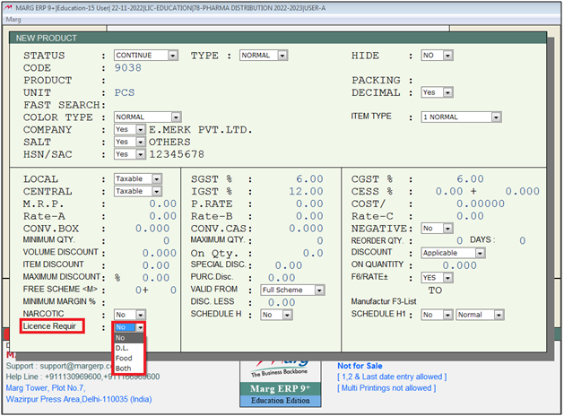Open the NEGATIVE dropdown set to No

pos(437,229)
